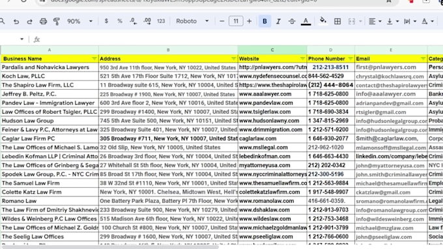Click website caglarlaw.com cell
This screenshot has width=443, height=249.
[272, 138]
